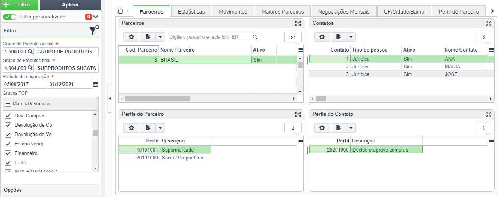Maximize the Parceiros panel
This screenshot has height=197, width=500.
pos(298,23)
